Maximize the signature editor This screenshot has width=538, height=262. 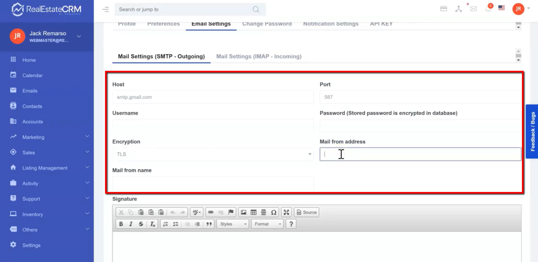pos(286,212)
